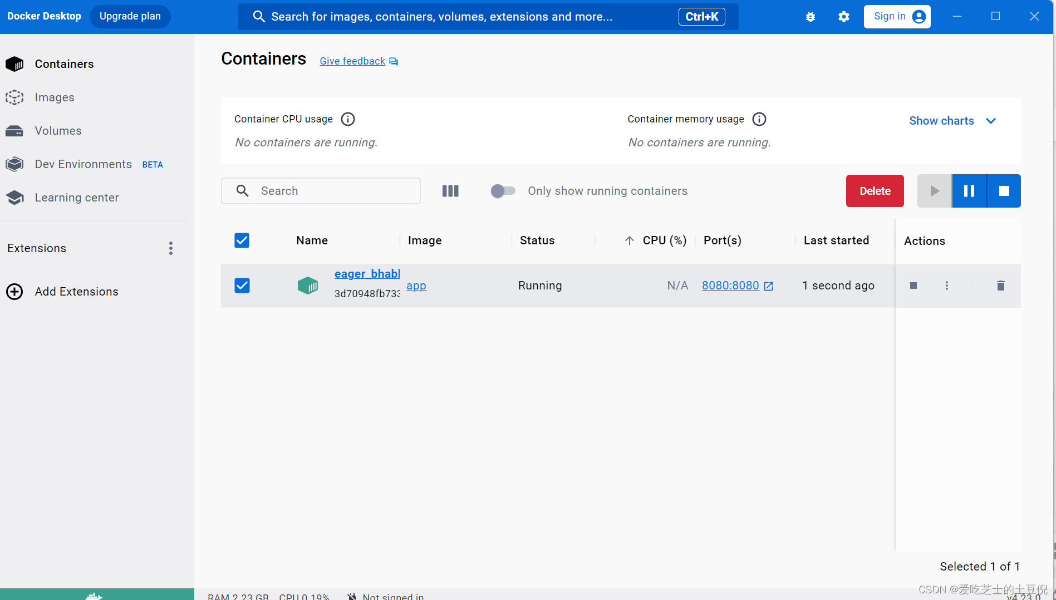1056x600 pixels.
Task: Open Dev Environments
Action: [83, 164]
